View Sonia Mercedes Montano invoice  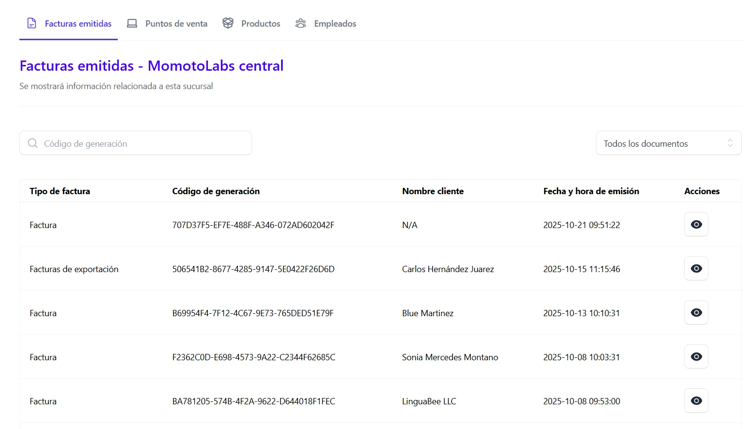[696, 357]
